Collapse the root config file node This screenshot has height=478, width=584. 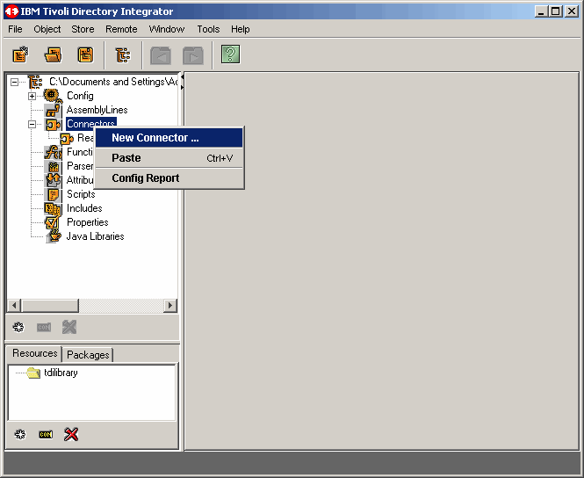(15, 82)
